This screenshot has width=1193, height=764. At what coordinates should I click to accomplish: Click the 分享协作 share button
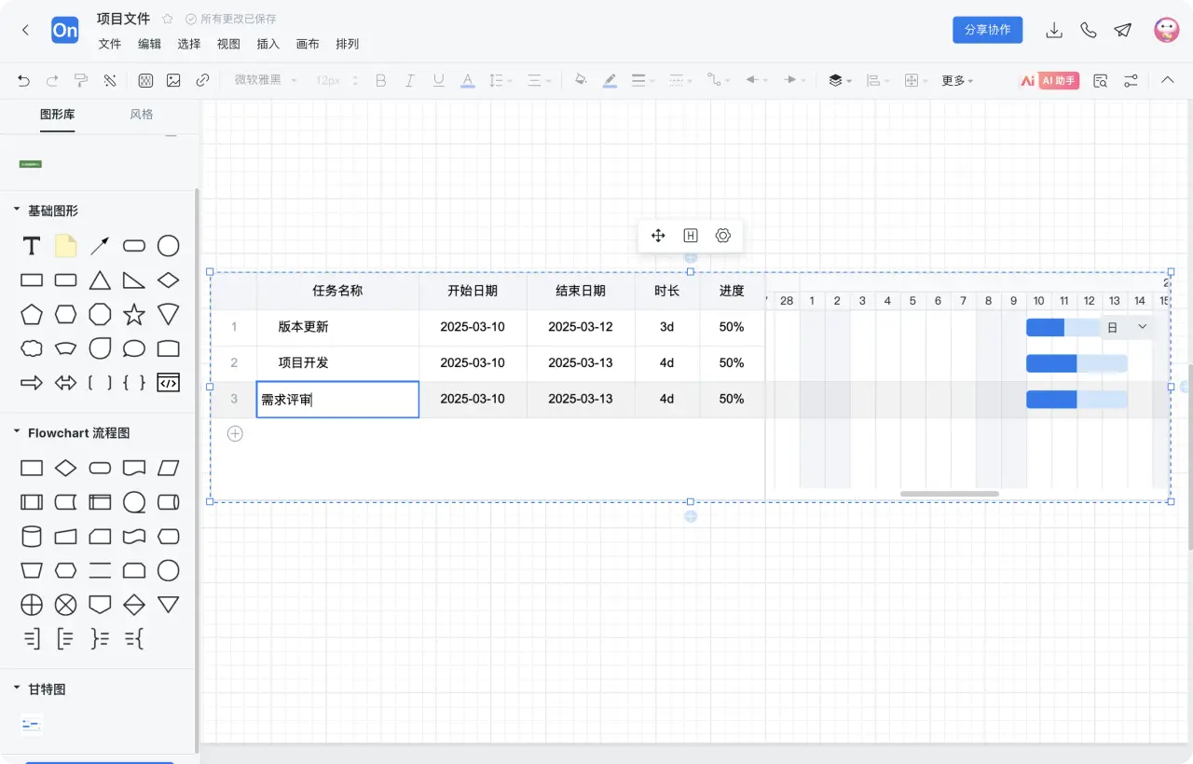tap(987, 29)
